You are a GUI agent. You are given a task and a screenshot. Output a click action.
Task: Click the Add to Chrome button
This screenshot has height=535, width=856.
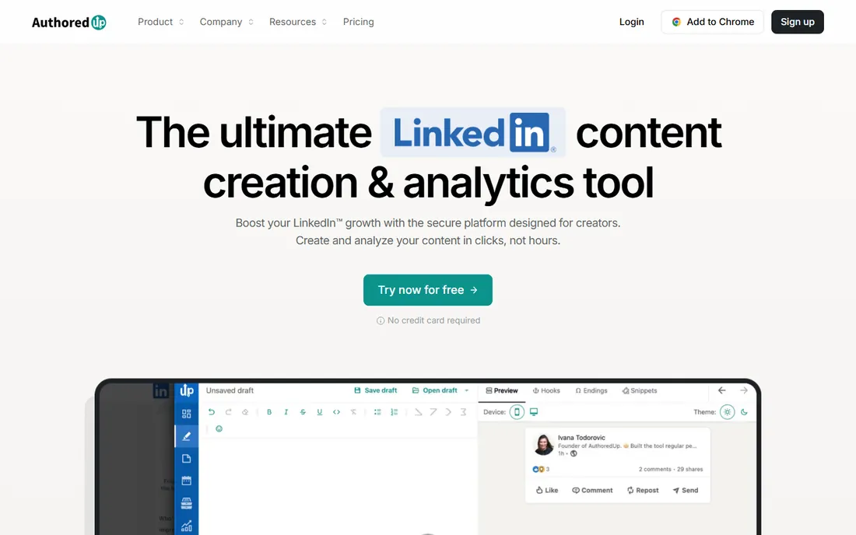coord(712,22)
